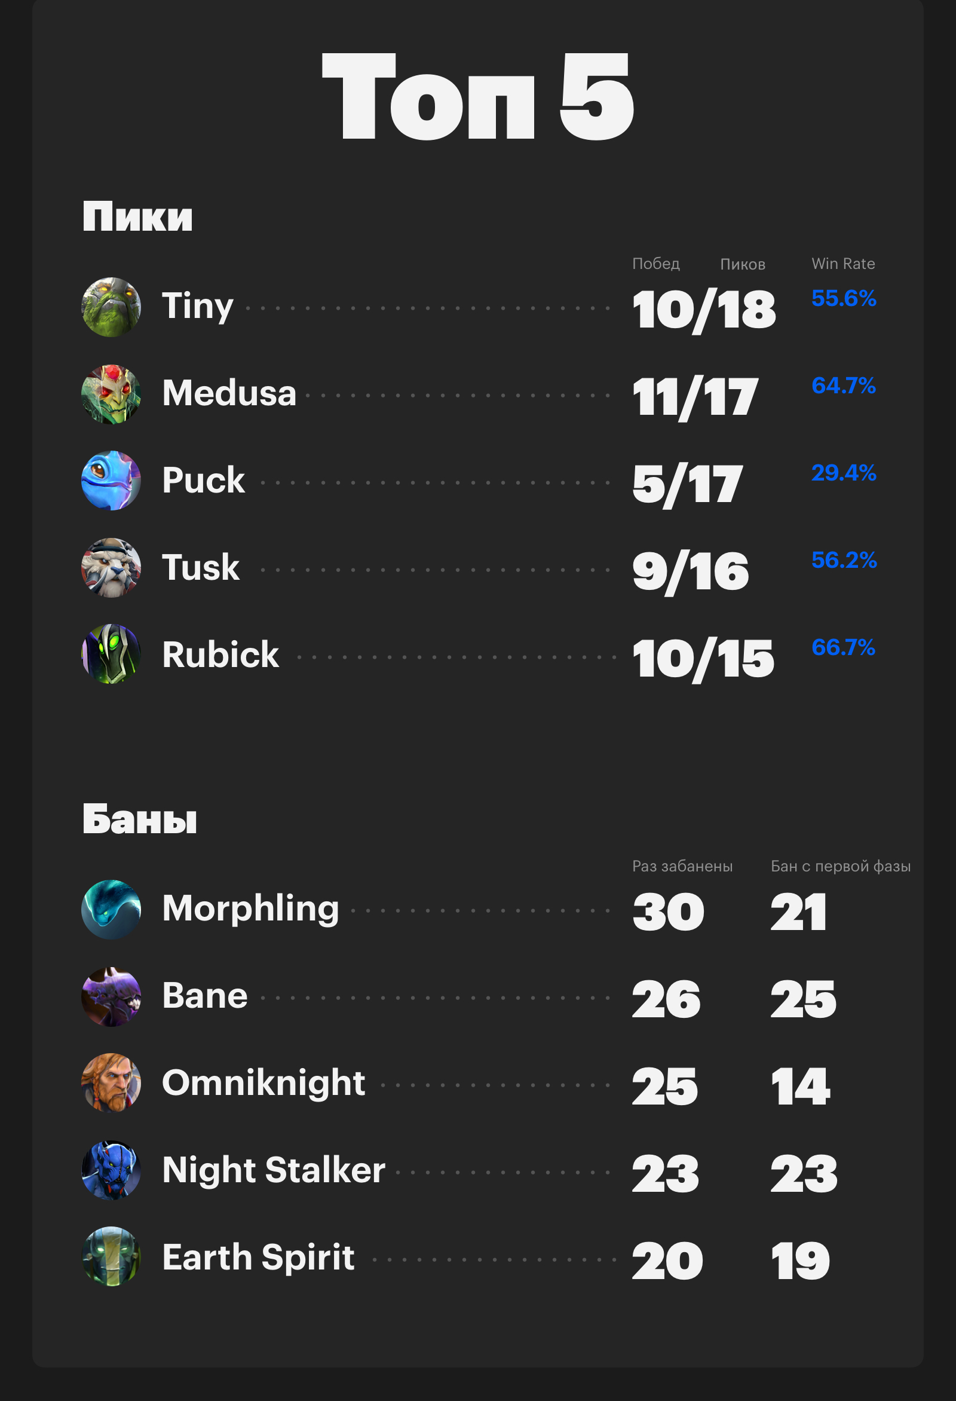Click the Rubick hero avatar
956x1401 pixels.
click(112, 654)
